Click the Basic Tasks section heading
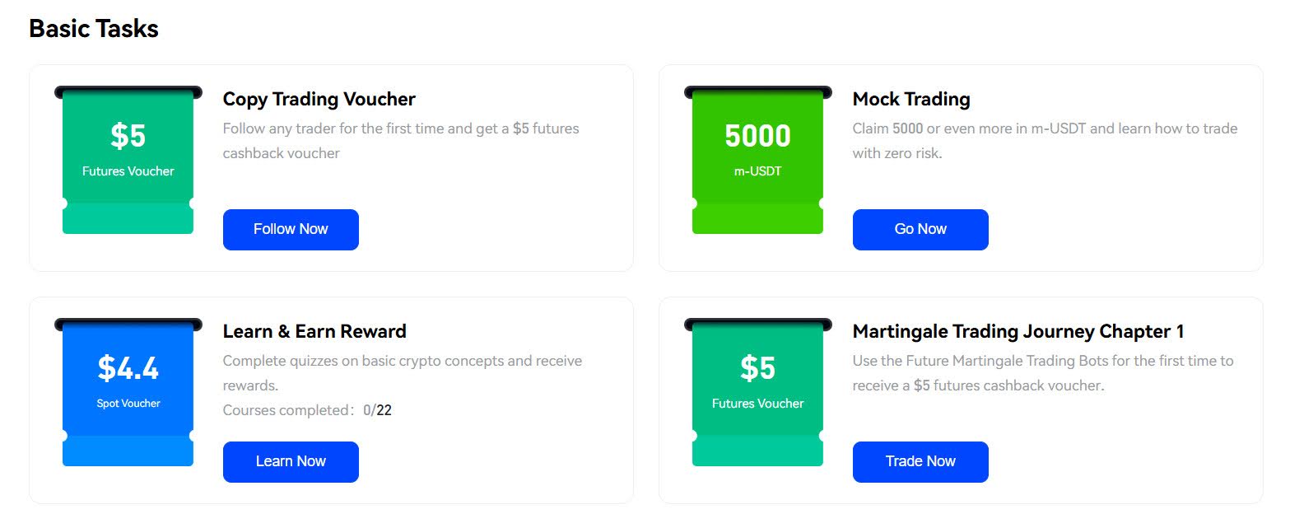The image size is (1290, 528). [94, 29]
